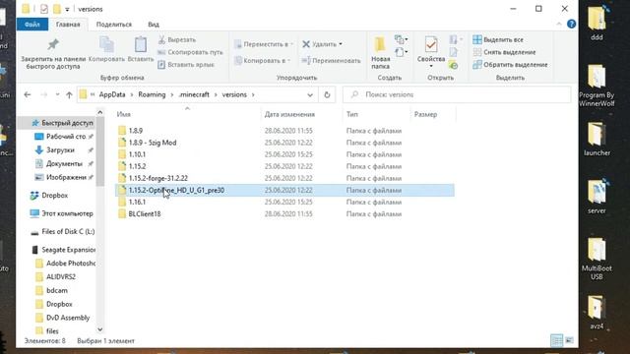Select the 1.15.2-forge-31.2.22 folder
The height and width of the screenshot is (354, 630).
[157, 178]
